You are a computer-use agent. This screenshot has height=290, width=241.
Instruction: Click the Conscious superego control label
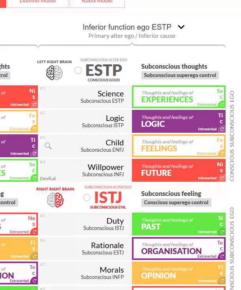coord(176,203)
